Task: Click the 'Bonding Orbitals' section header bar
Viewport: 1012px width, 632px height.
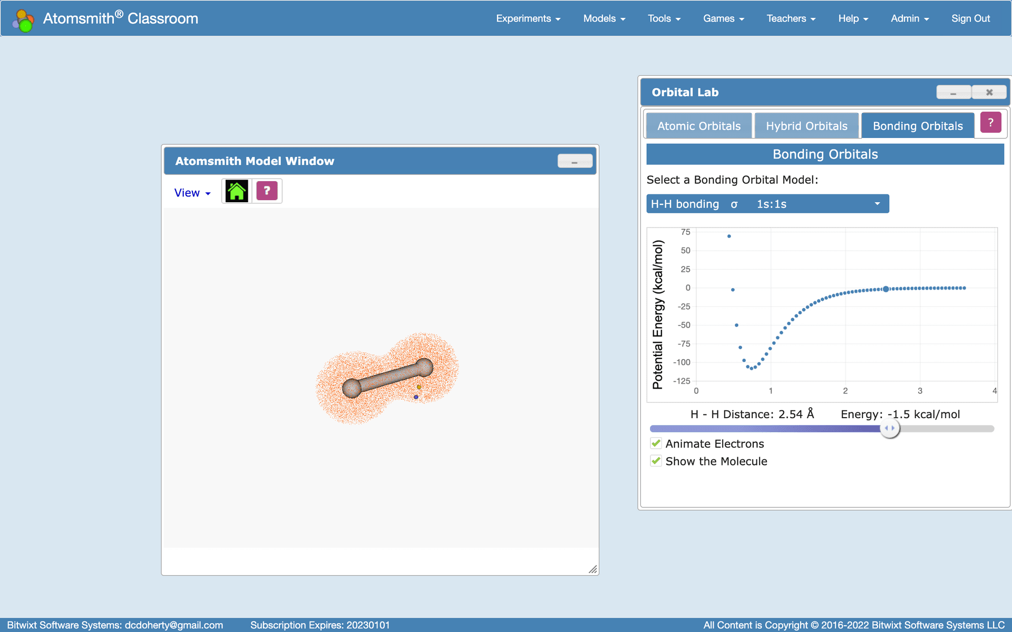Action: (825, 154)
